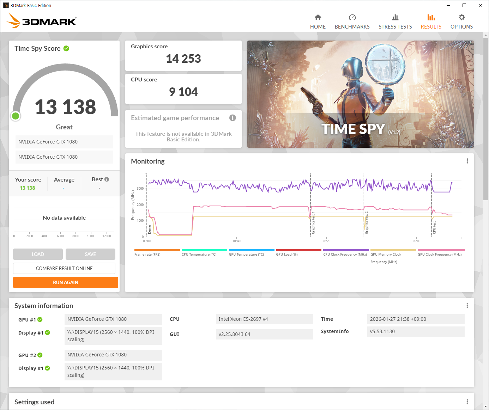The image size is (489, 410).
Task: Click the green check beside GPU #1
Action: 40,319
